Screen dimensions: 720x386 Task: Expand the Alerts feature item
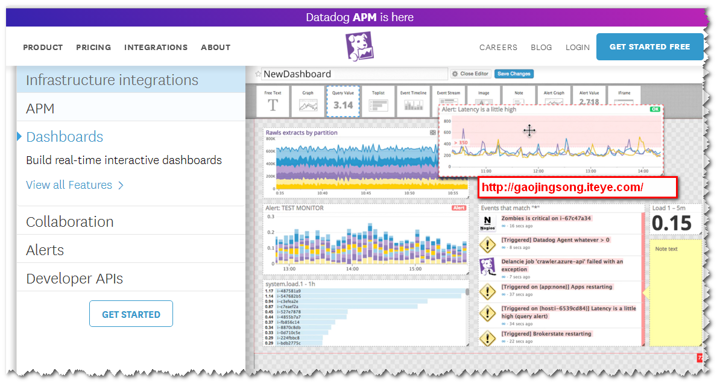(131, 250)
